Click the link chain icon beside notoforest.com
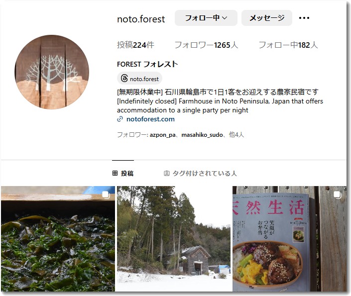The height and width of the screenshot is (296, 351). tap(120, 119)
